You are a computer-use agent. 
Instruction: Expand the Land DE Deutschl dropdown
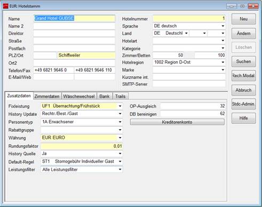tap(186, 33)
